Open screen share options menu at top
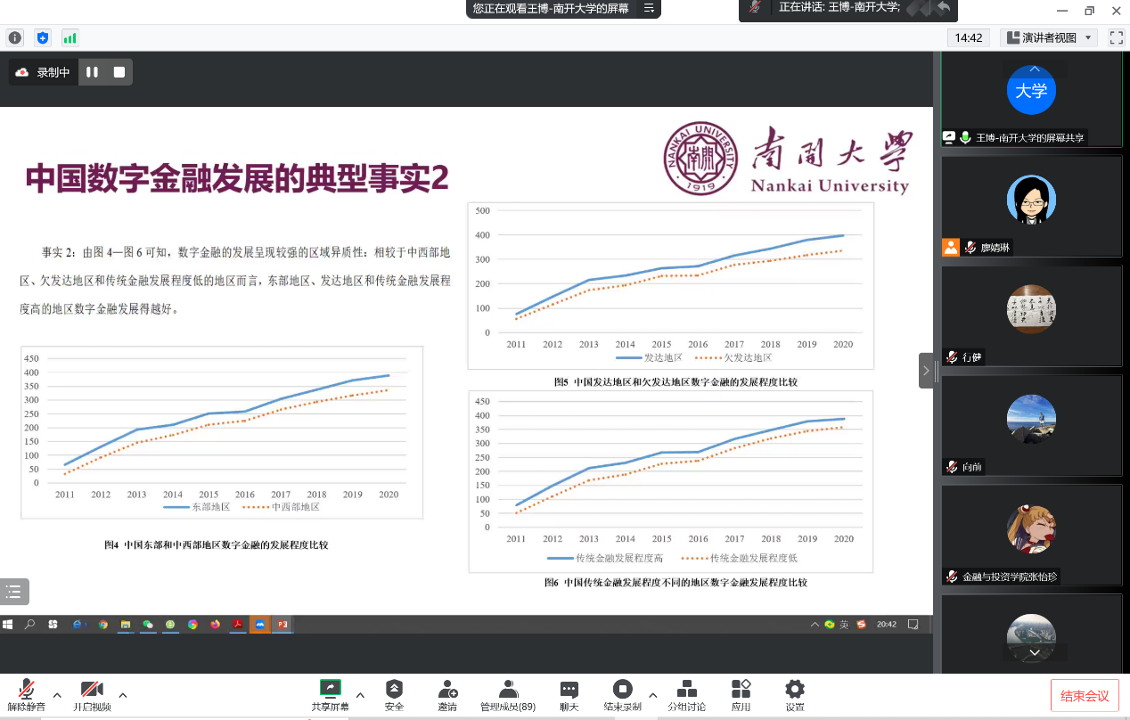The height and width of the screenshot is (720, 1130). coord(649,8)
